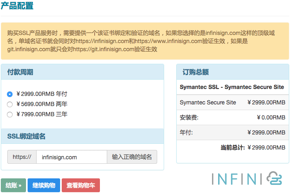Click the blue 继续购物 button

coord(44,185)
